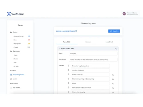143x107 pixels.
Task: Open New cases list
Action: click(15, 40)
